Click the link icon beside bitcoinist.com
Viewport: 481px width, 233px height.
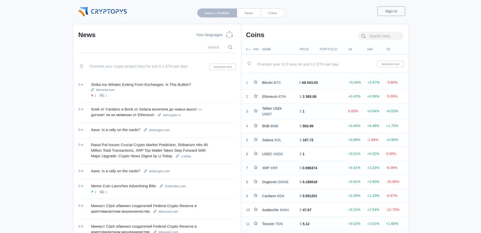click(92, 89)
